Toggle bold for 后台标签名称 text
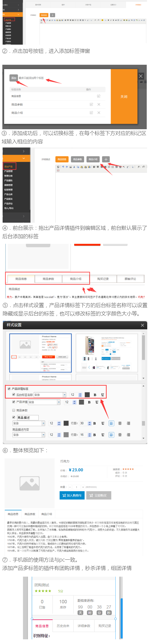Image resolution: width=153 pixels, height=644 pixels. (95, 395)
